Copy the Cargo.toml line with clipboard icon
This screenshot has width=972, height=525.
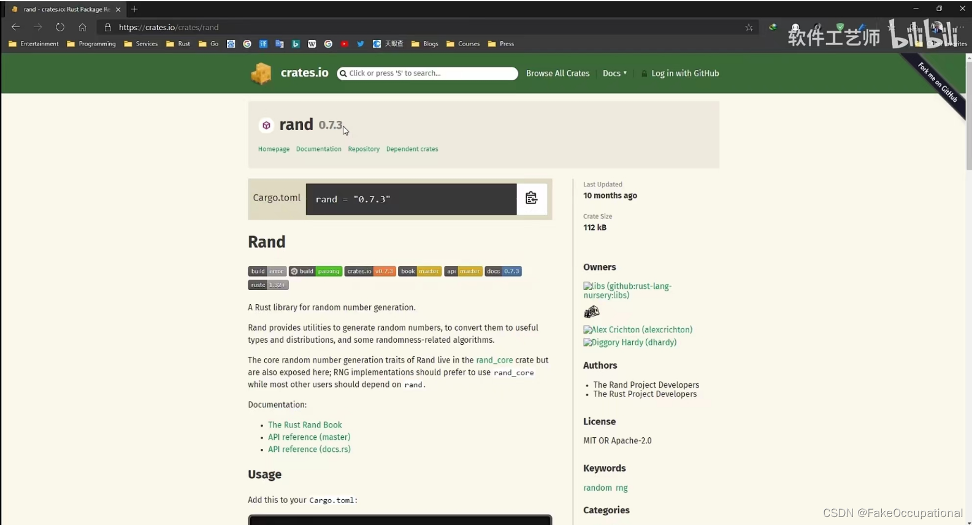(x=531, y=198)
